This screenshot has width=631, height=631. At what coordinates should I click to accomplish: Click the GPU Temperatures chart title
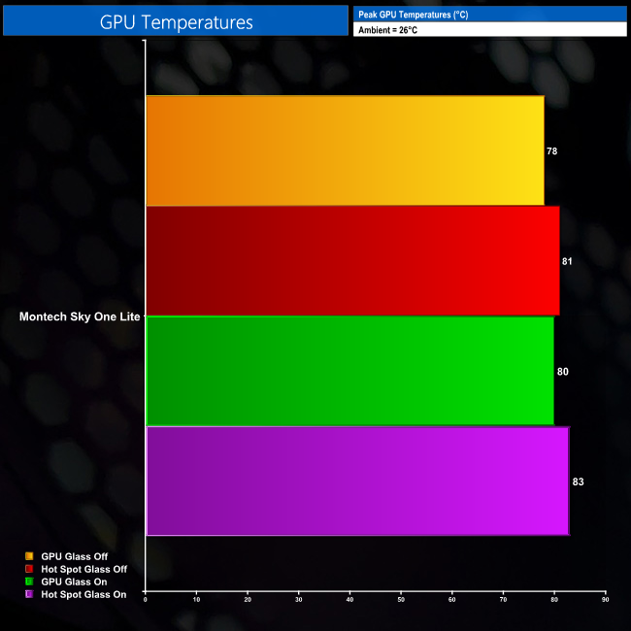pyautogui.click(x=176, y=21)
